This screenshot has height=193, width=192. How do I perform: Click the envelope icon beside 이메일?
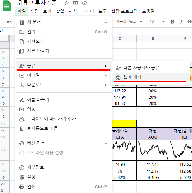click(22, 76)
